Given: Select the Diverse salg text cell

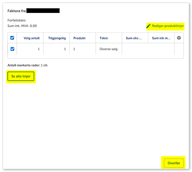Looking at the screenshot, I should 108,49.
